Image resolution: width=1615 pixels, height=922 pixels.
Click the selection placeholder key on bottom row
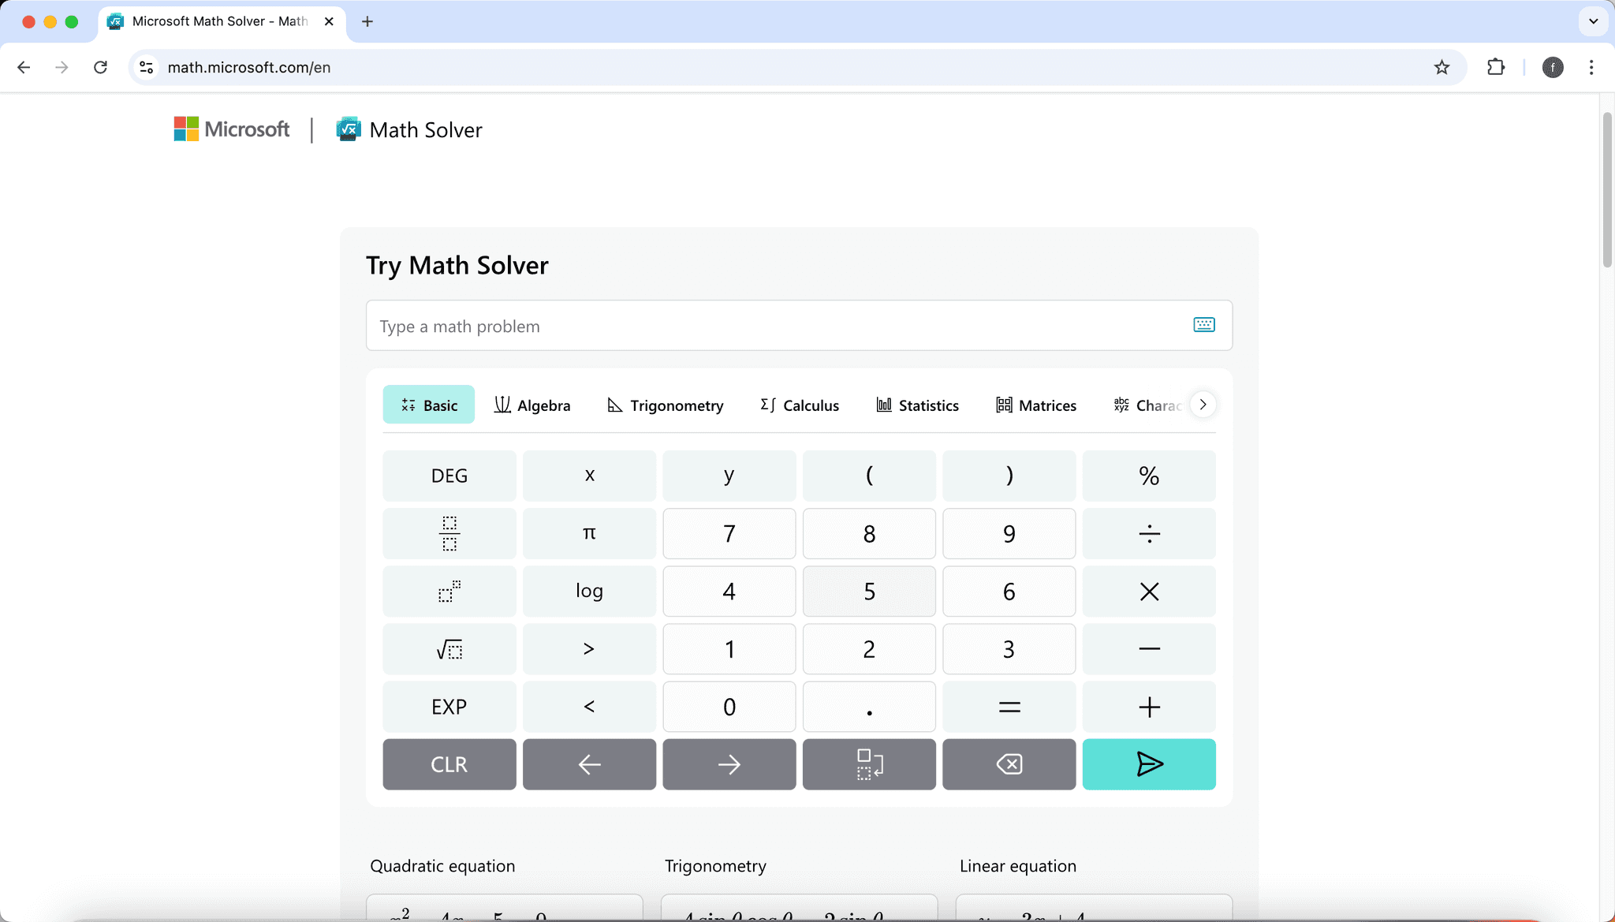pos(868,763)
